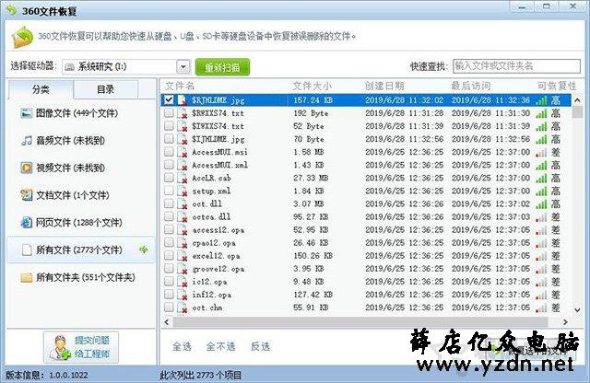Click the audio files music note icon
The width and height of the screenshot is (590, 383).
27,141
